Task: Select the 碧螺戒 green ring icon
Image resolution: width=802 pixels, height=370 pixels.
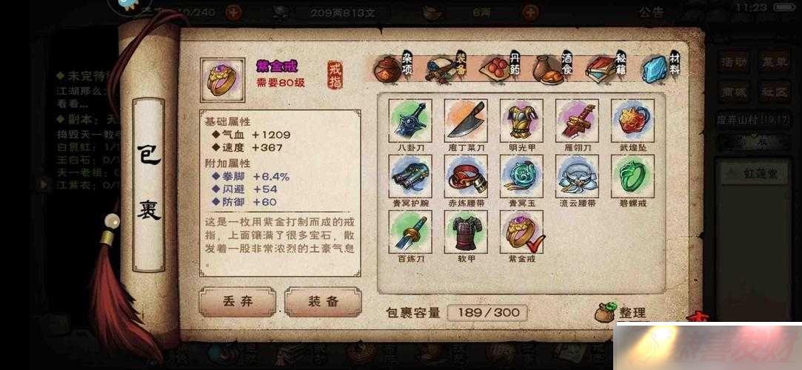Action: [x=632, y=176]
